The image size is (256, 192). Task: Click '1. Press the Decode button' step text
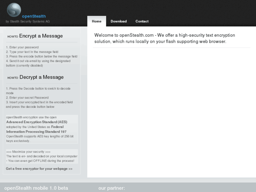pyautogui.click(x=38, y=91)
